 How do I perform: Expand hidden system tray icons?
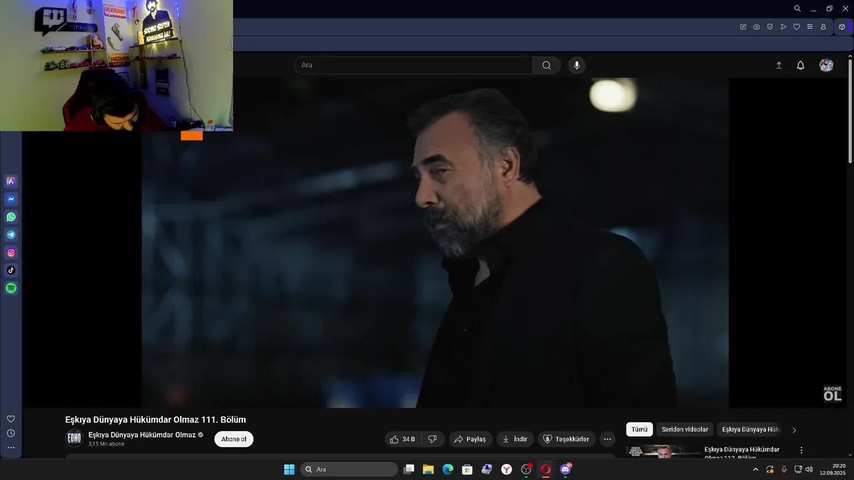[755, 469]
